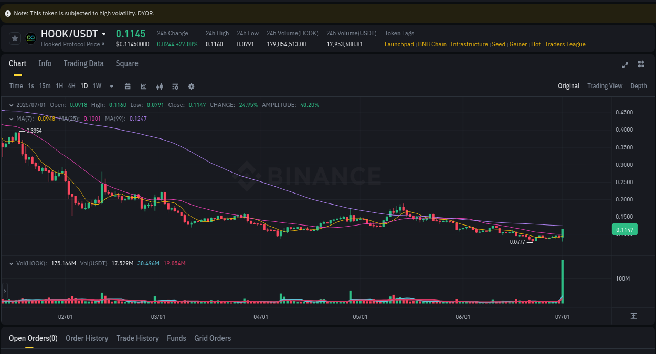Click the info icon on the volatility notice
Screen dimensions: 656x354
coord(8,13)
